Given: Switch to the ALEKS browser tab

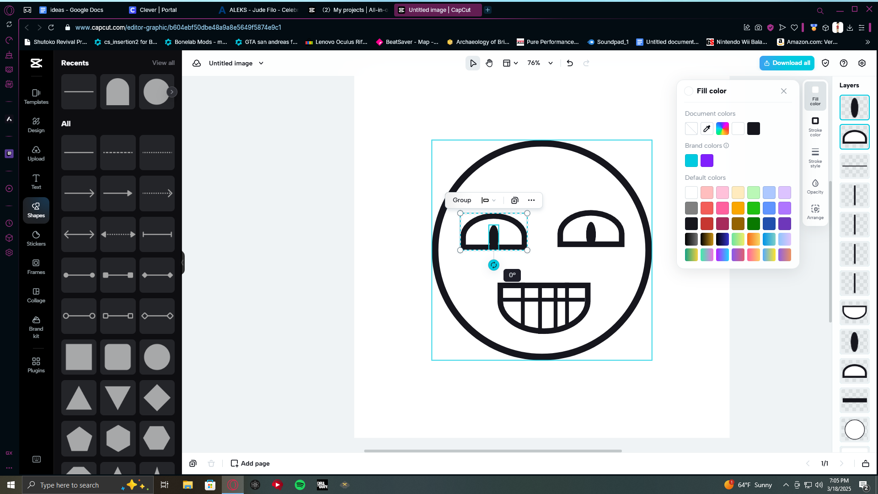Looking at the screenshot, I should coord(259,10).
